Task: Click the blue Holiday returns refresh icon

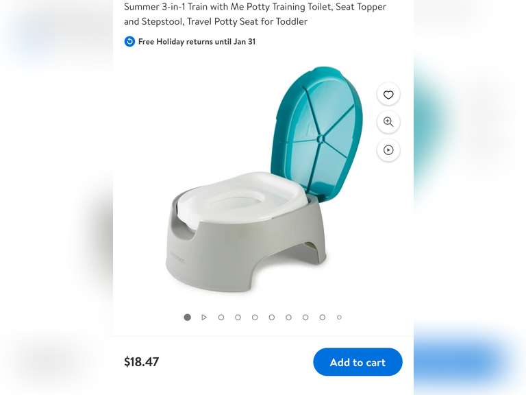Action: pyautogui.click(x=129, y=41)
